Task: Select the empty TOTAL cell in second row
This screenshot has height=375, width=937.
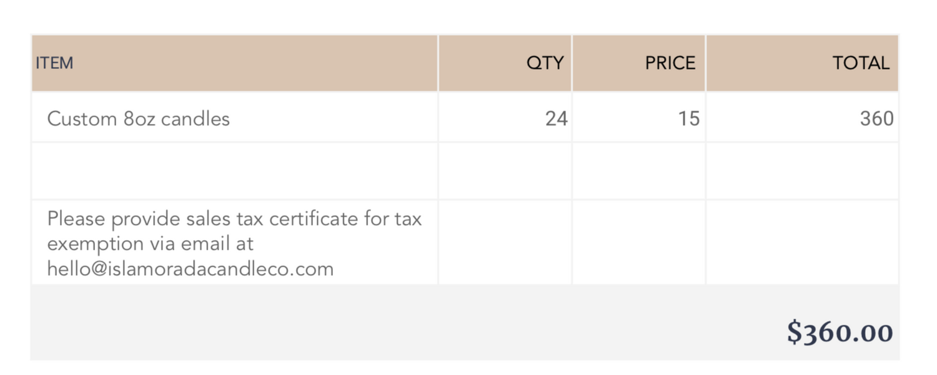Action: coord(803,171)
